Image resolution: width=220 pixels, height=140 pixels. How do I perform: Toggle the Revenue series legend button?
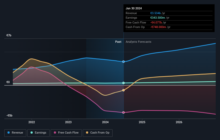pos(15,133)
